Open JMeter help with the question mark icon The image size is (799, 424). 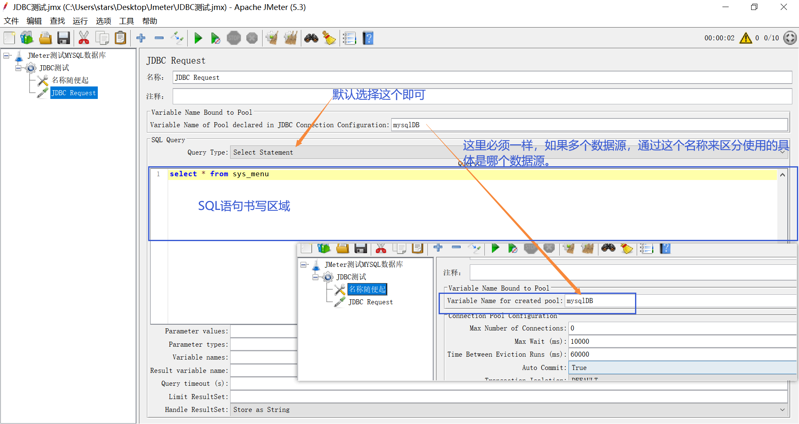click(x=368, y=38)
